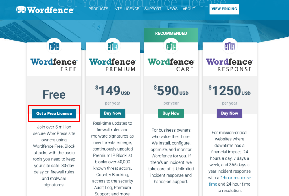Click the Wordfence logo in header
This screenshot has width=289, height=196.
point(45,9)
